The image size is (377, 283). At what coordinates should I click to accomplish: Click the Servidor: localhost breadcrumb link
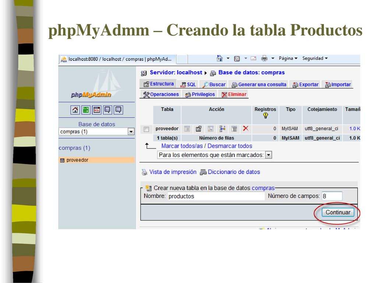coord(176,73)
